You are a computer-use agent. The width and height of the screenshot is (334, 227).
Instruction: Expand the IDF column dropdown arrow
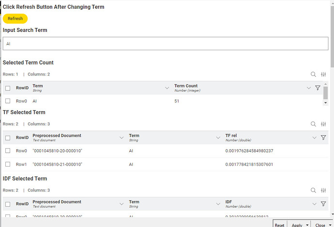click(314, 204)
